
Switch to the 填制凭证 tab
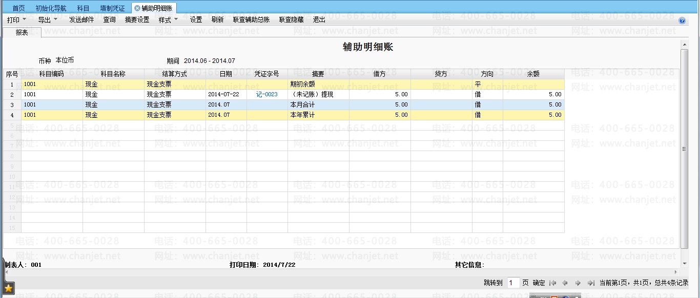tap(112, 8)
